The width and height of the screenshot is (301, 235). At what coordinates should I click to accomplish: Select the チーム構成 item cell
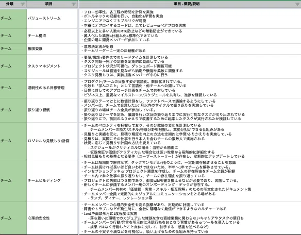[x=52, y=36]
